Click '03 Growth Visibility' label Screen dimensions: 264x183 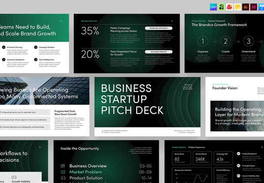[x=21, y=179]
